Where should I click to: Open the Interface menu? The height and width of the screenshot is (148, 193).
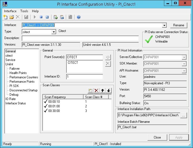click(x=10, y=11)
